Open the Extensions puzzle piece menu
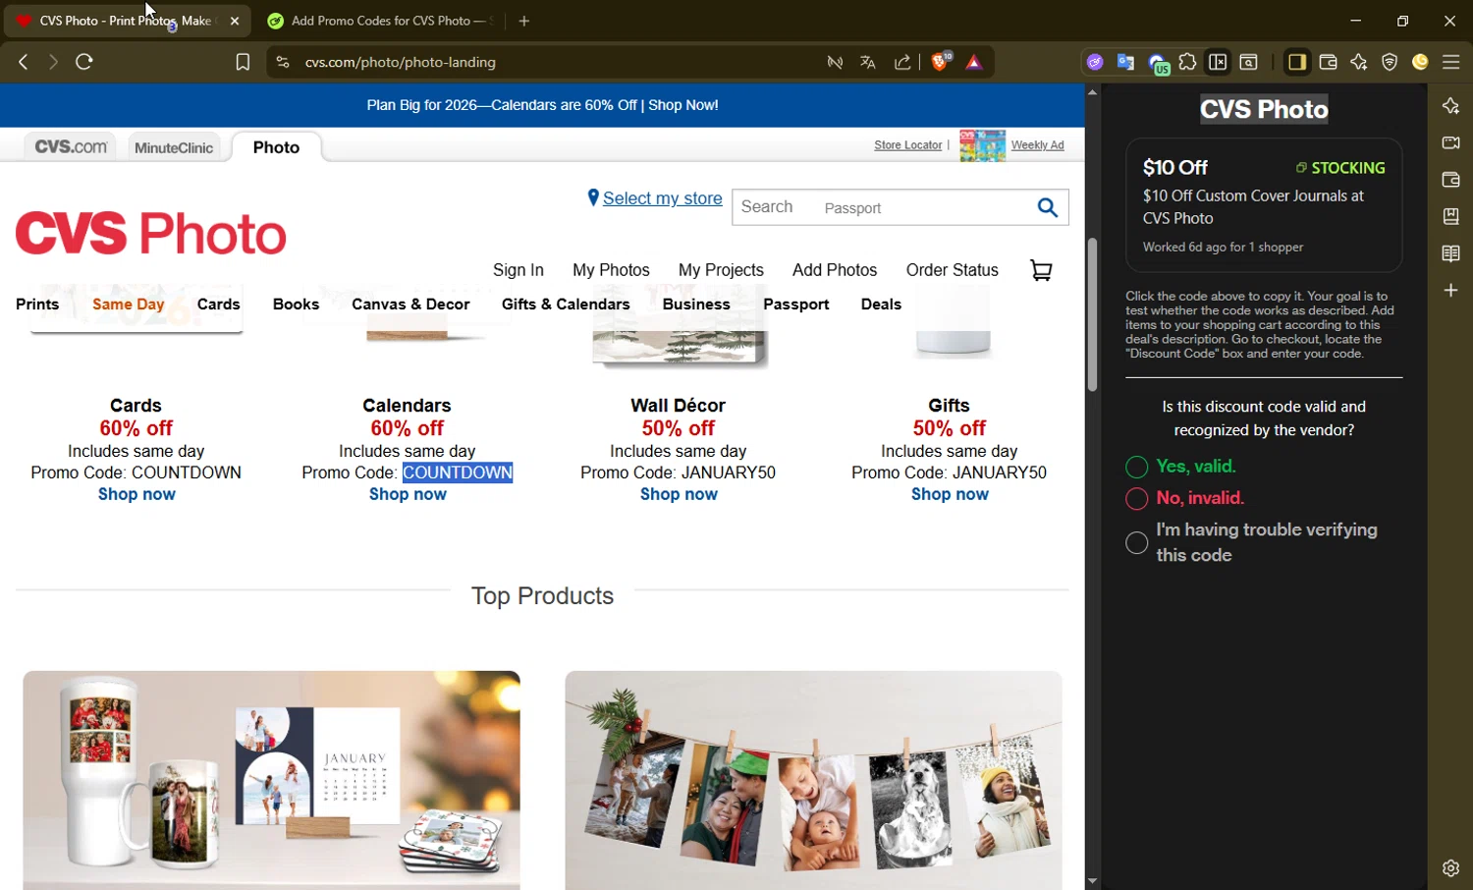The height and width of the screenshot is (890, 1473). pyautogui.click(x=1187, y=62)
